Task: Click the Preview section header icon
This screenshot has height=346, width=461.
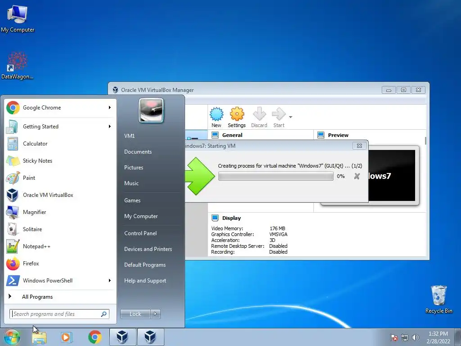Action: click(321, 135)
